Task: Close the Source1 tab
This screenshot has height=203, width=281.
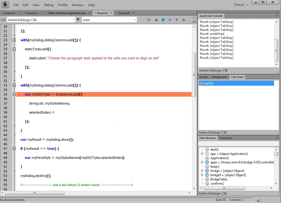Action: (19, 13)
